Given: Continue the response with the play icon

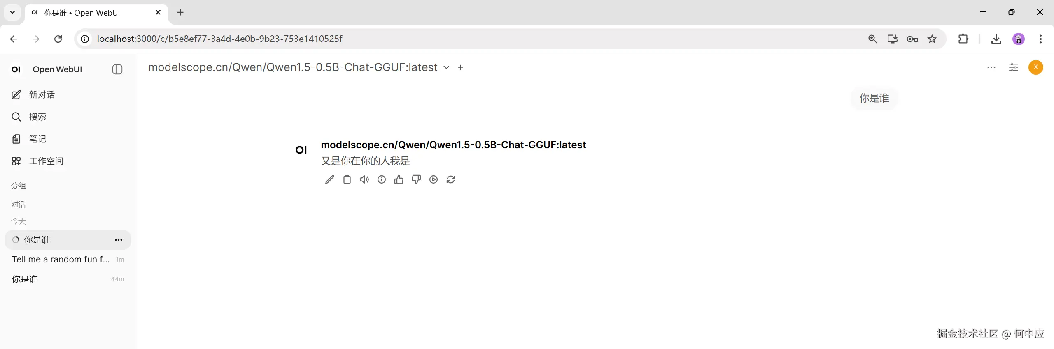Looking at the screenshot, I should click(x=434, y=179).
